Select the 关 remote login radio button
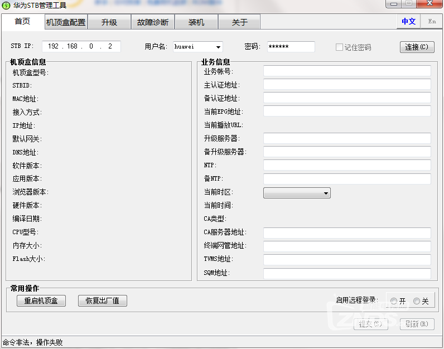This screenshot has width=444, height=349. [417, 301]
